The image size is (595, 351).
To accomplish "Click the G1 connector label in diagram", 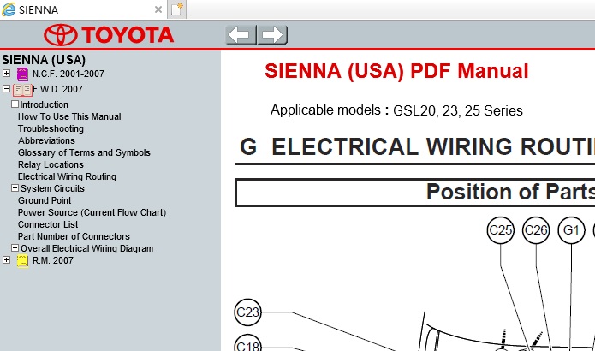I will [571, 230].
